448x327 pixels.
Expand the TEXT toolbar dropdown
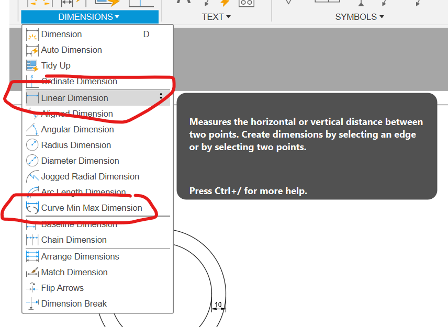point(216,17)
